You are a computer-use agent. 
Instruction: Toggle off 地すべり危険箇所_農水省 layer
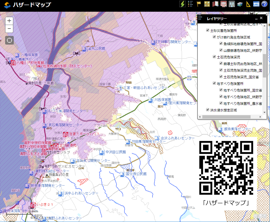coord(221,103)
